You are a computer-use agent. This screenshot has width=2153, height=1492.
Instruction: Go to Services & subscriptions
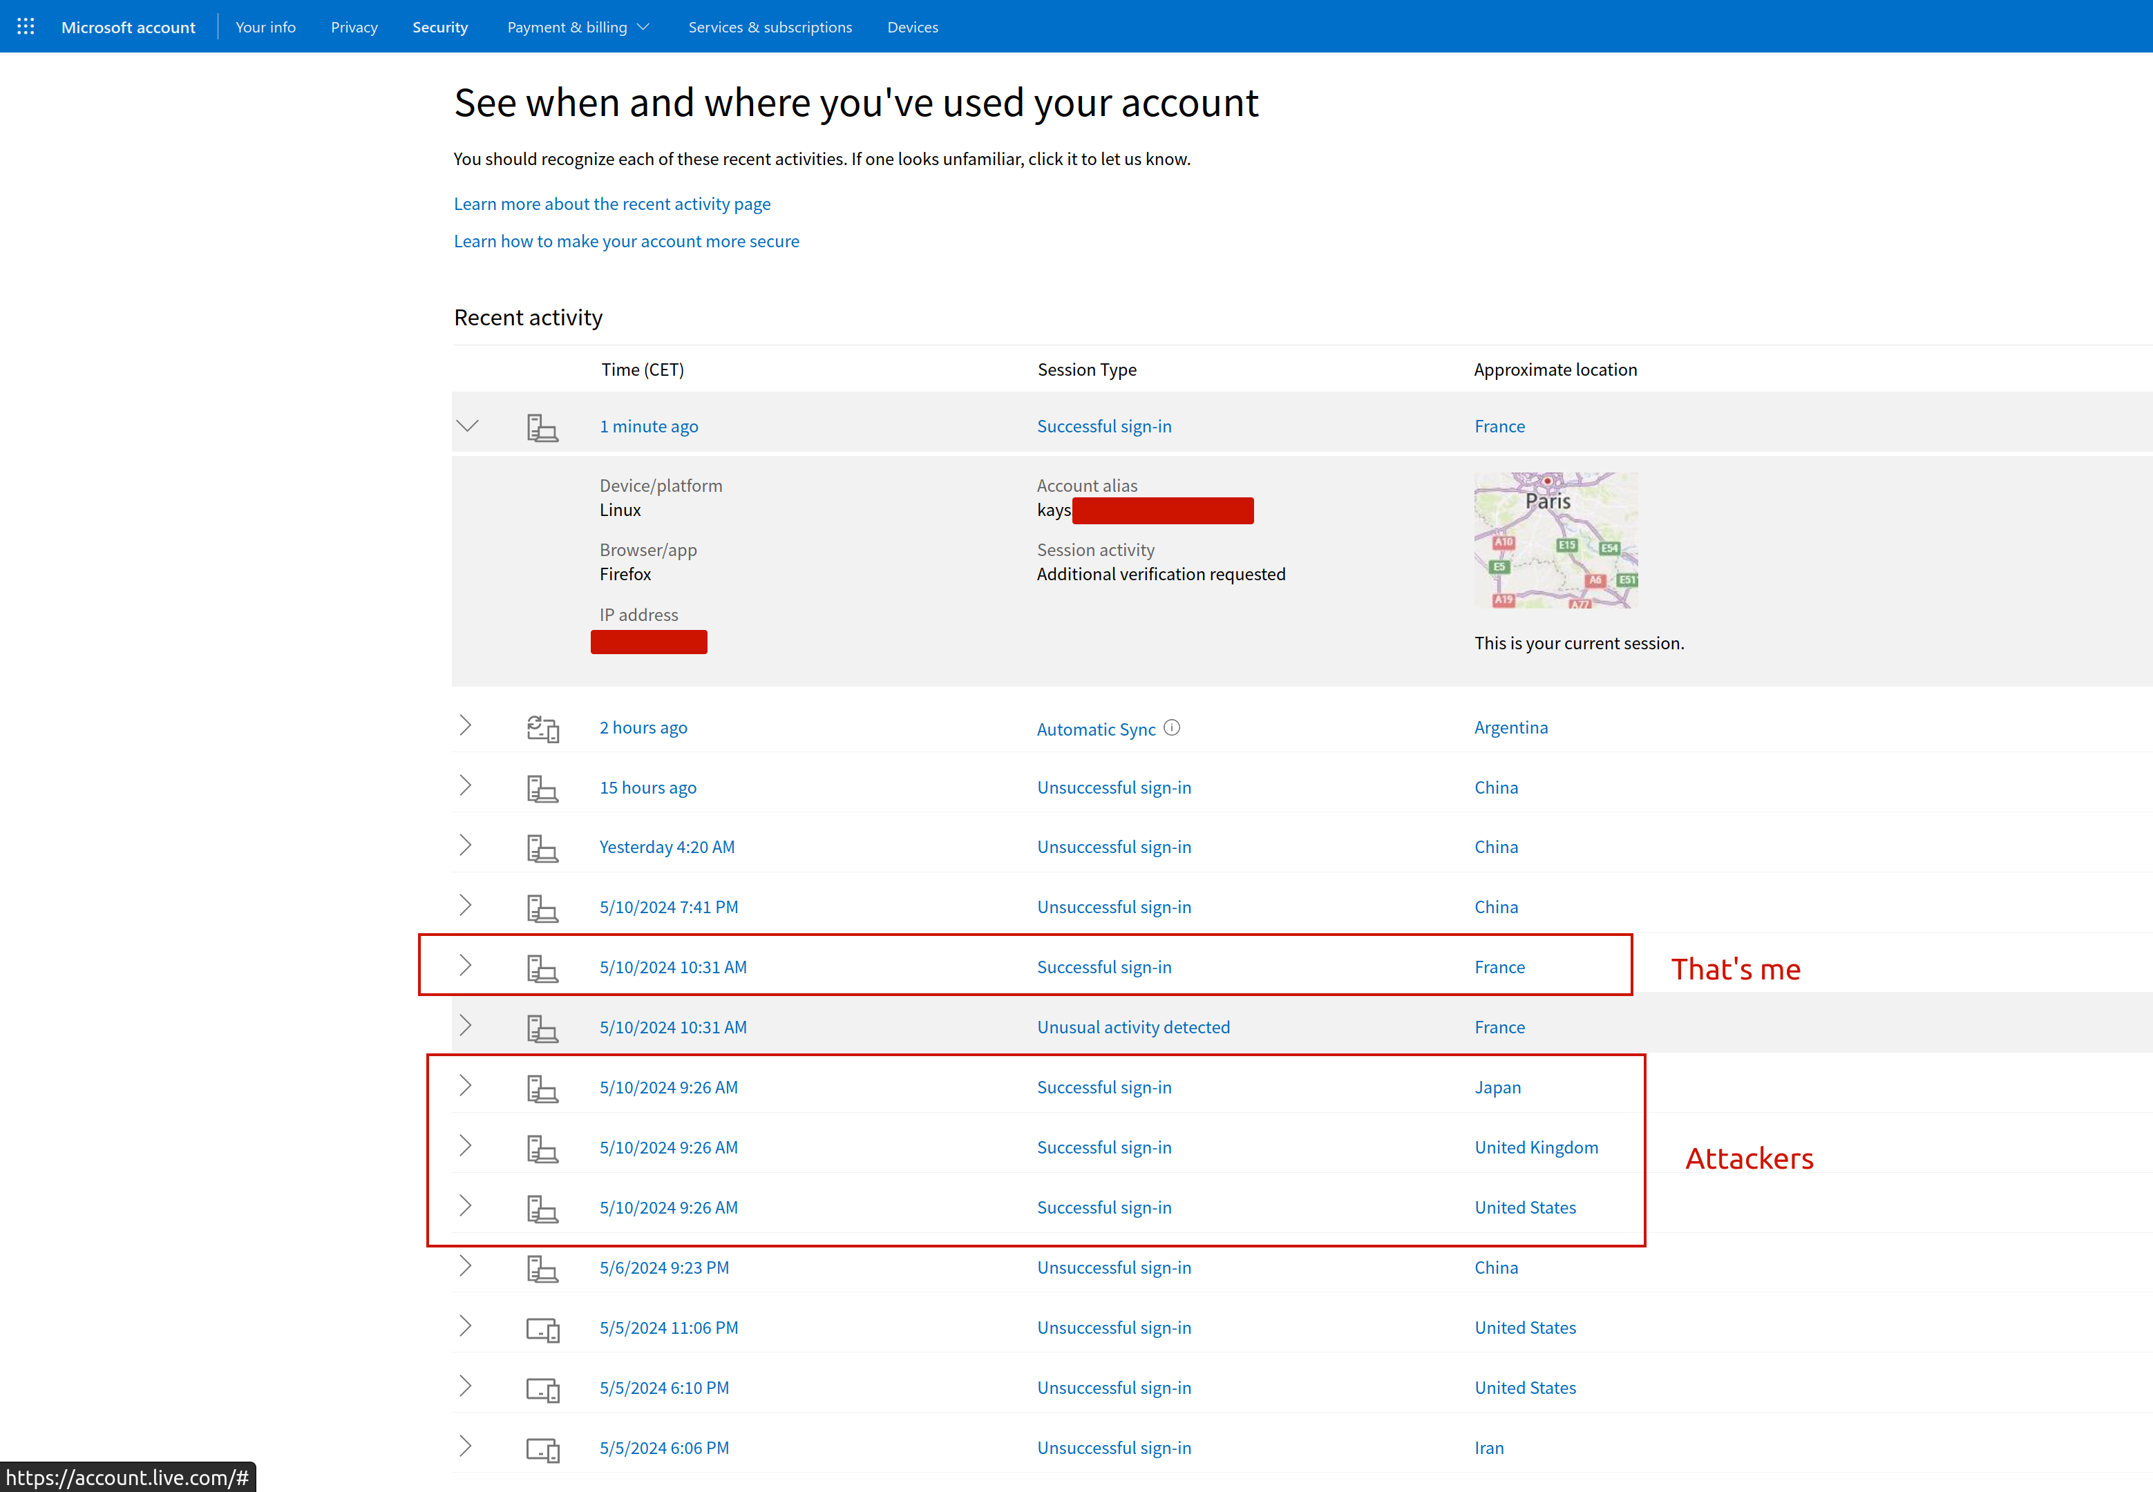point(770,27)
